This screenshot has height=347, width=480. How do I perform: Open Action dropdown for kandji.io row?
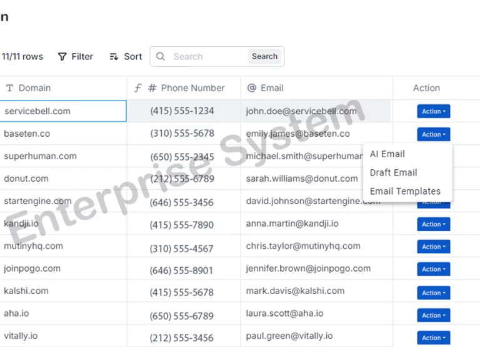point(434,224)
